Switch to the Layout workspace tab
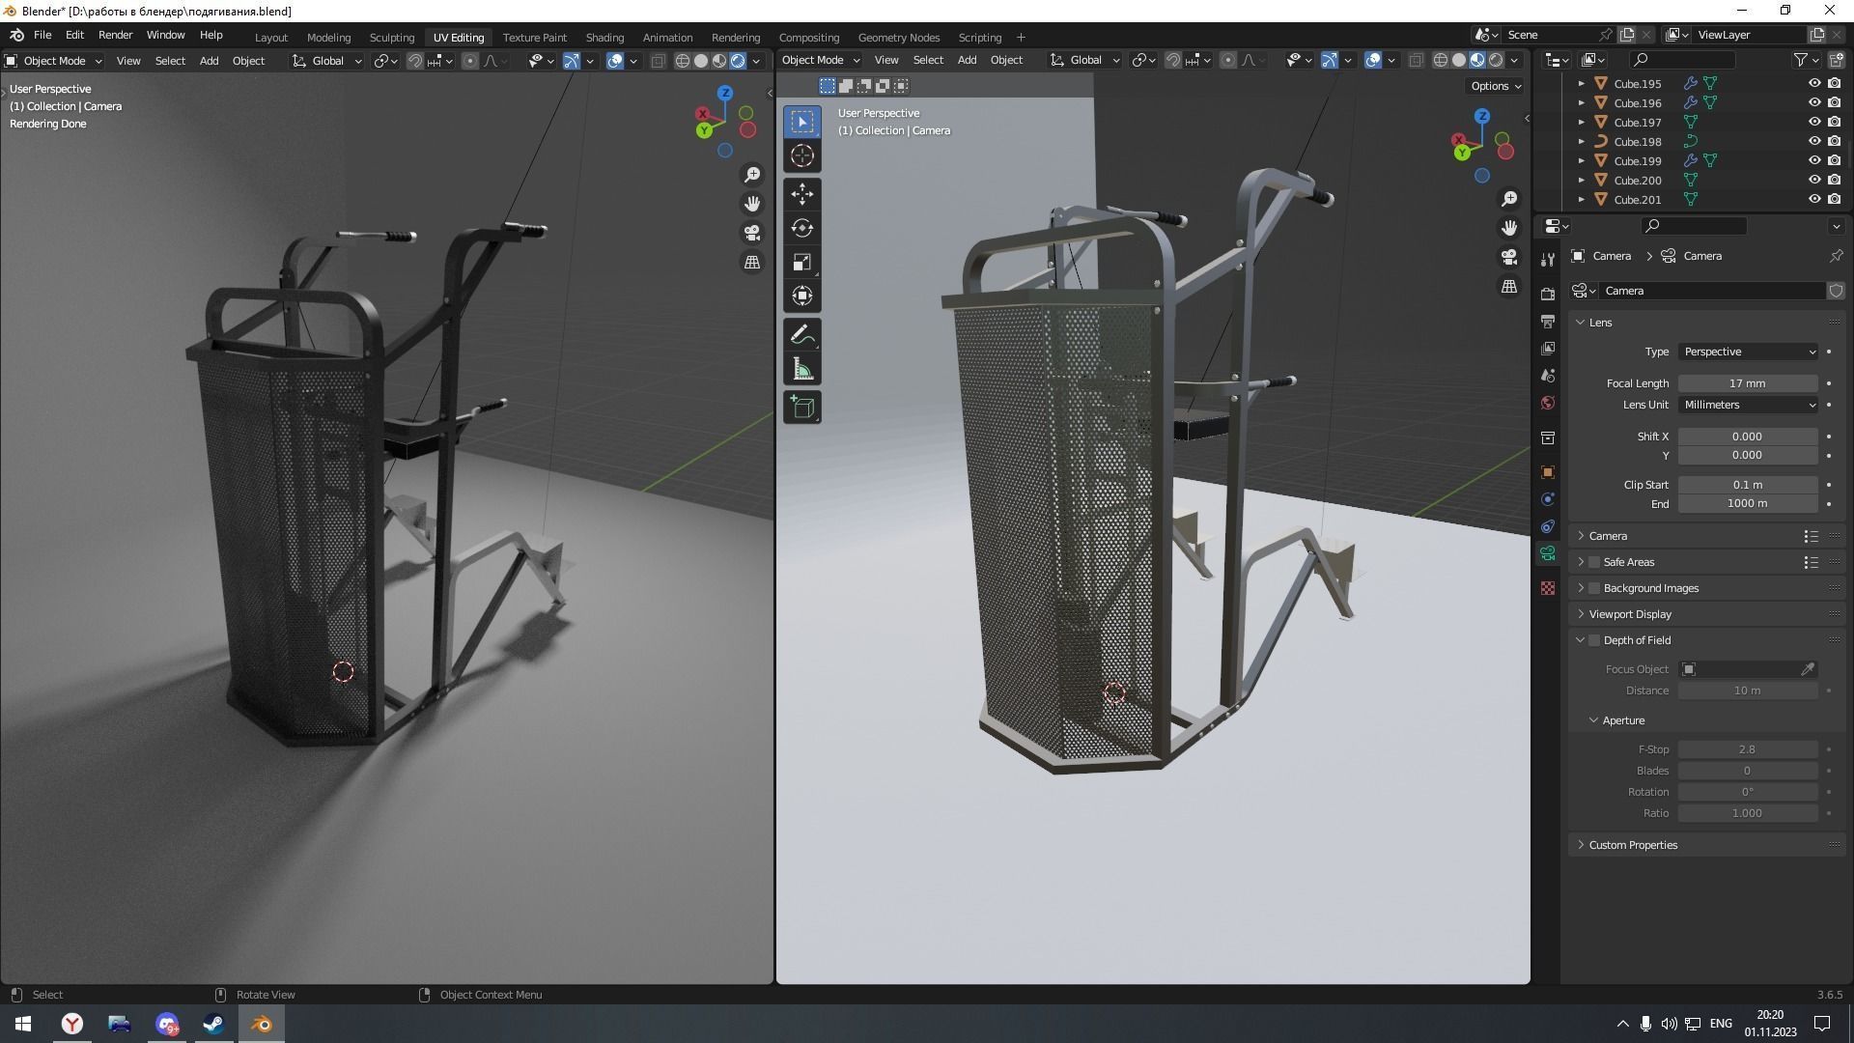Image resolution: width=1854 pixels, height=1043 pixels. (x=271, y=37)
